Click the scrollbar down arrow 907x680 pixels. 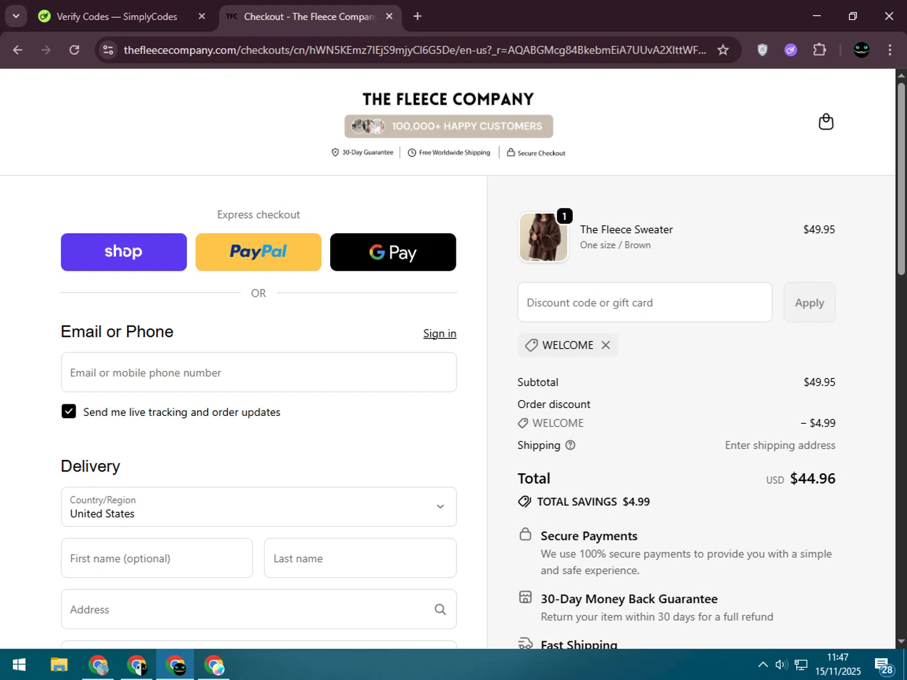901,642
